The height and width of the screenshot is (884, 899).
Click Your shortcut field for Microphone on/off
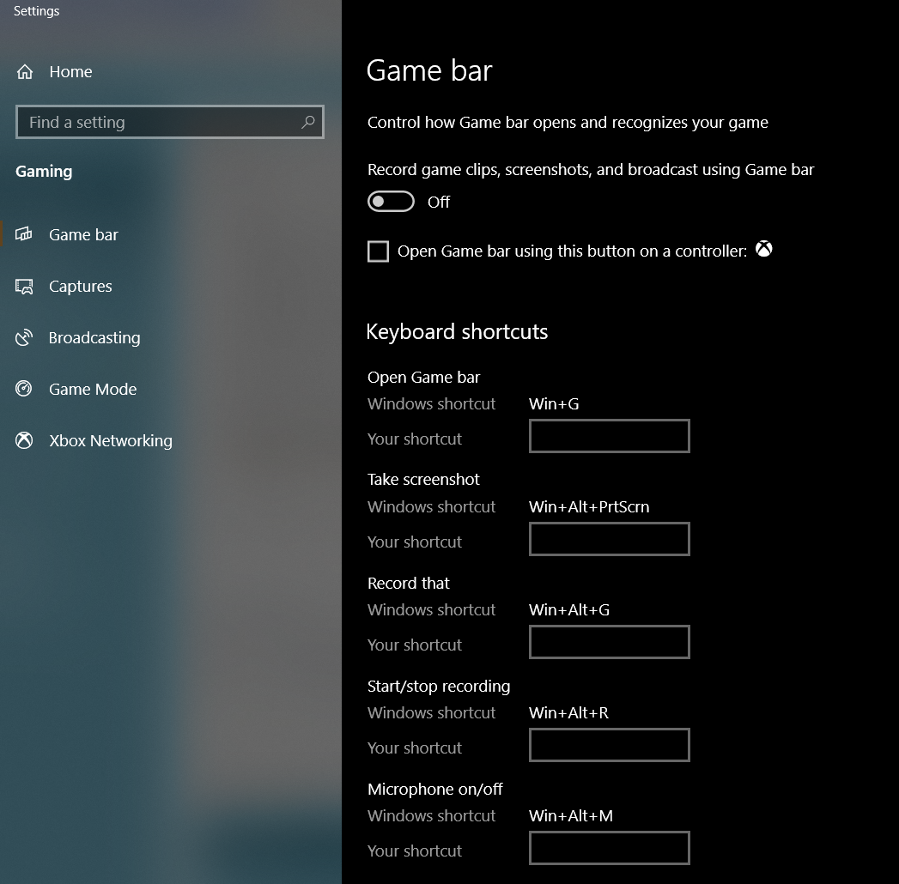[x=609, y=849]
